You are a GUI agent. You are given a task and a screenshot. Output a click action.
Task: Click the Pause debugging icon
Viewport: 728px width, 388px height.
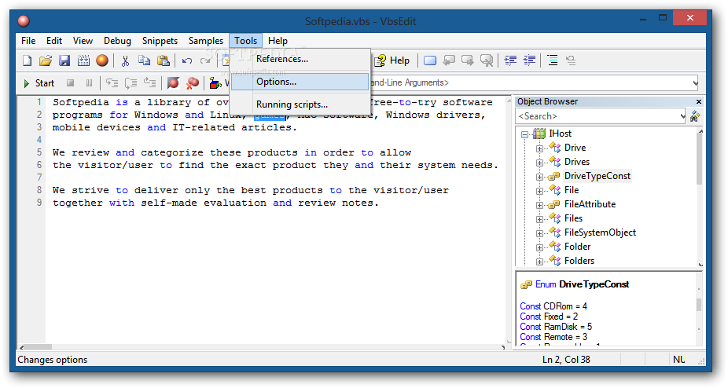click(89, 83)
